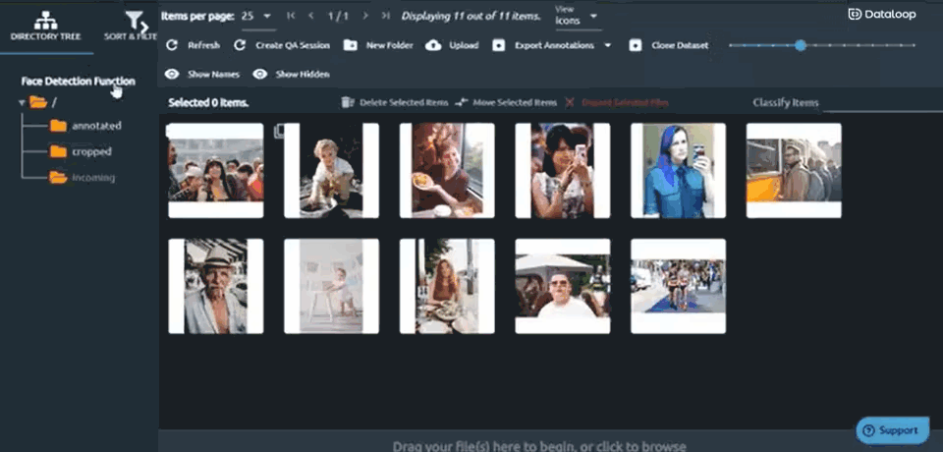943x452 pixels.
Task: Toggle the Show Hidden eye icon
Action: tap(260, 74)
